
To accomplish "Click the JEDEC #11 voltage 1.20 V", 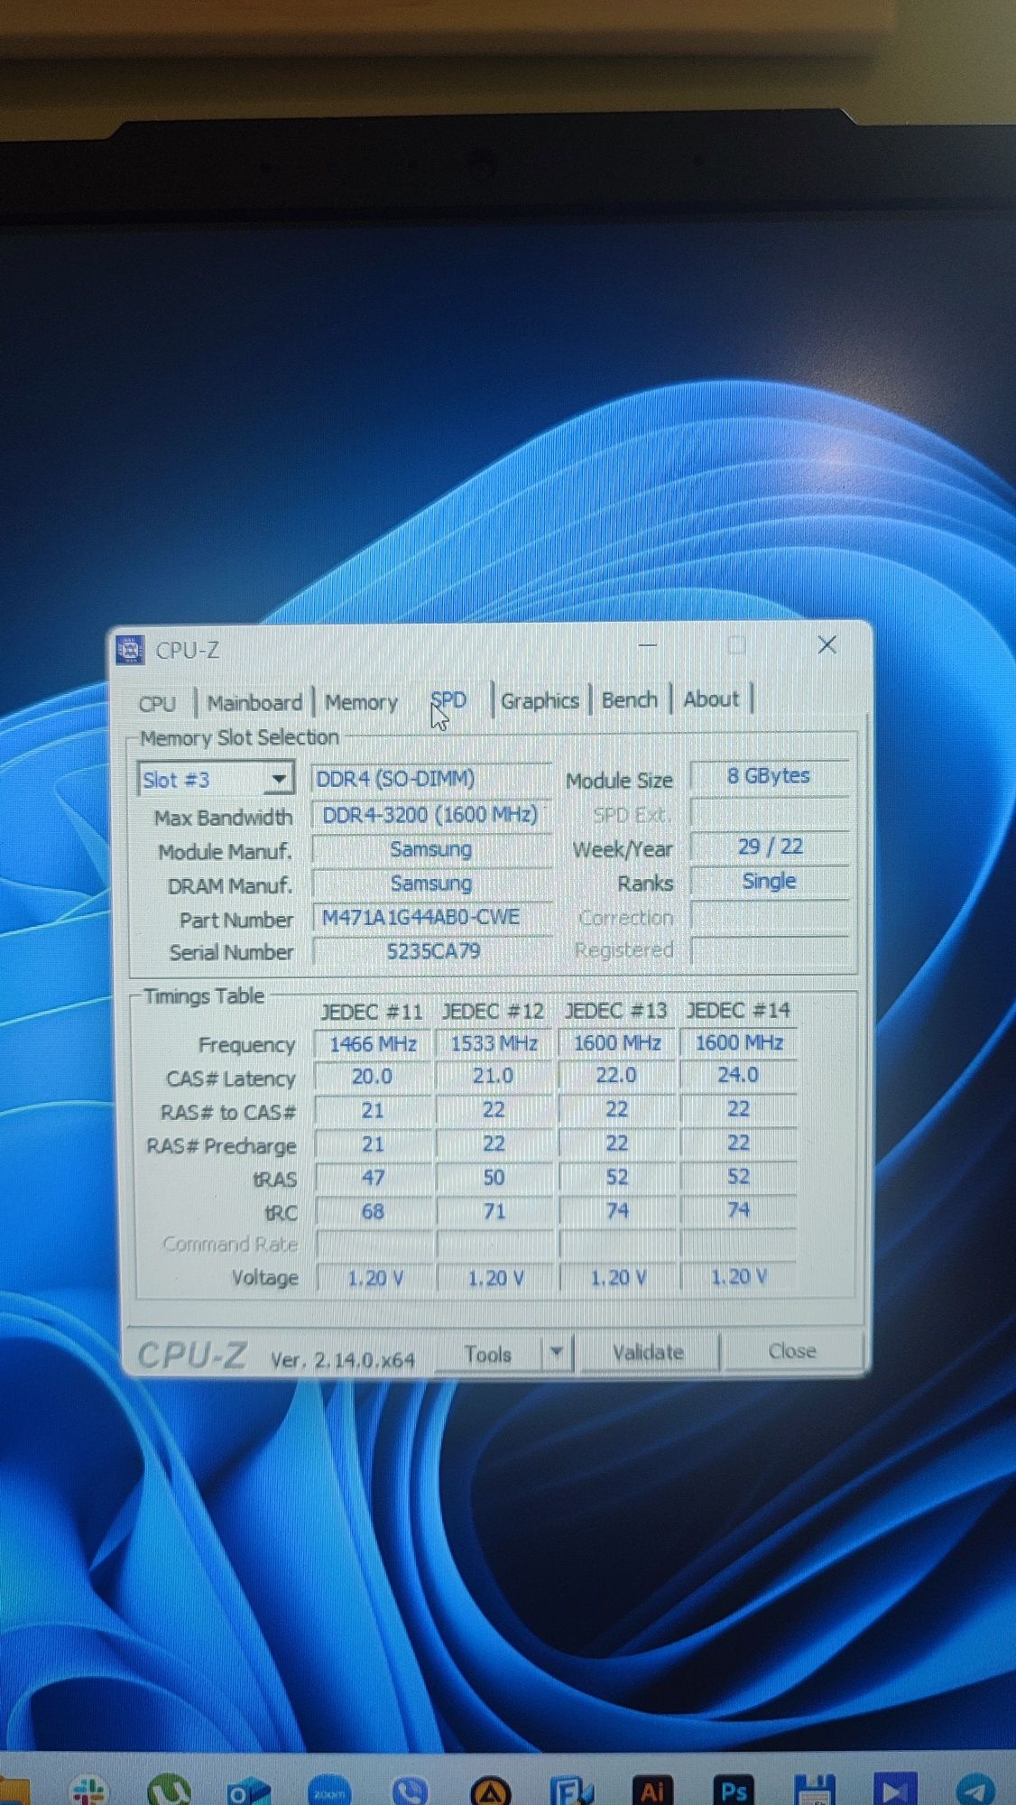I will pos(374,1278).
